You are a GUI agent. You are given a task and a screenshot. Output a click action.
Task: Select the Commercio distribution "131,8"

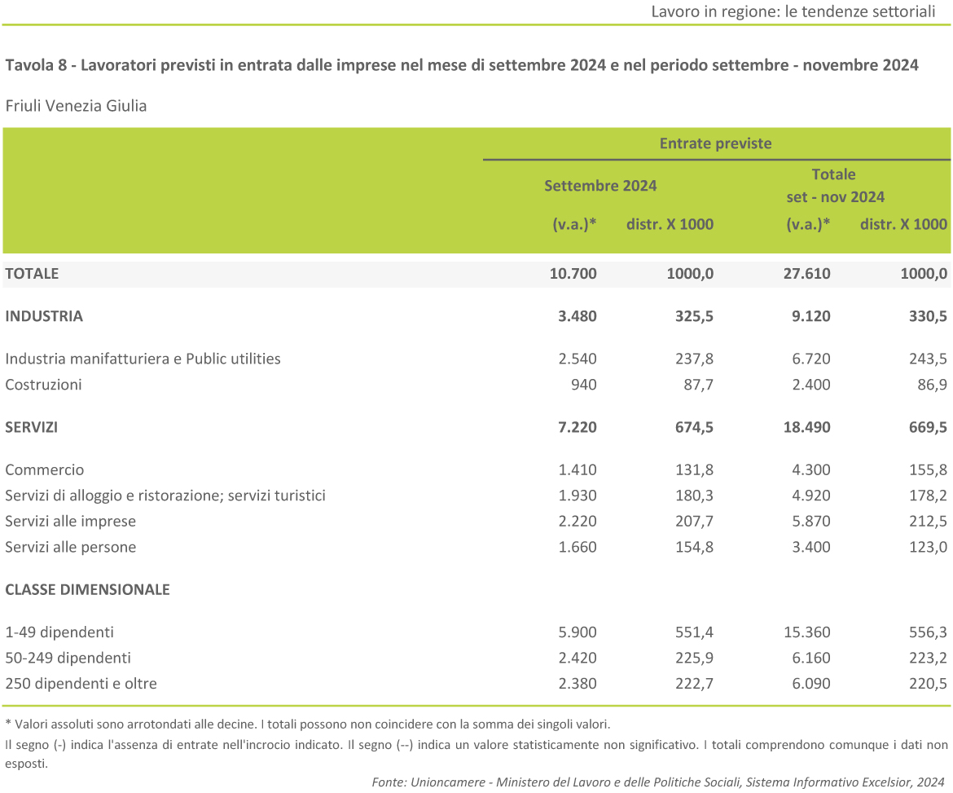[x=694, y=469]
